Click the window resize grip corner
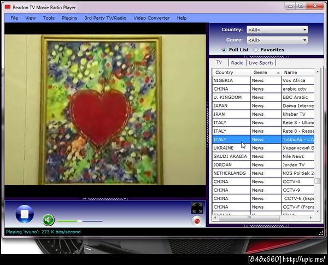Screen dimensions: 328x265 [321, 233]
